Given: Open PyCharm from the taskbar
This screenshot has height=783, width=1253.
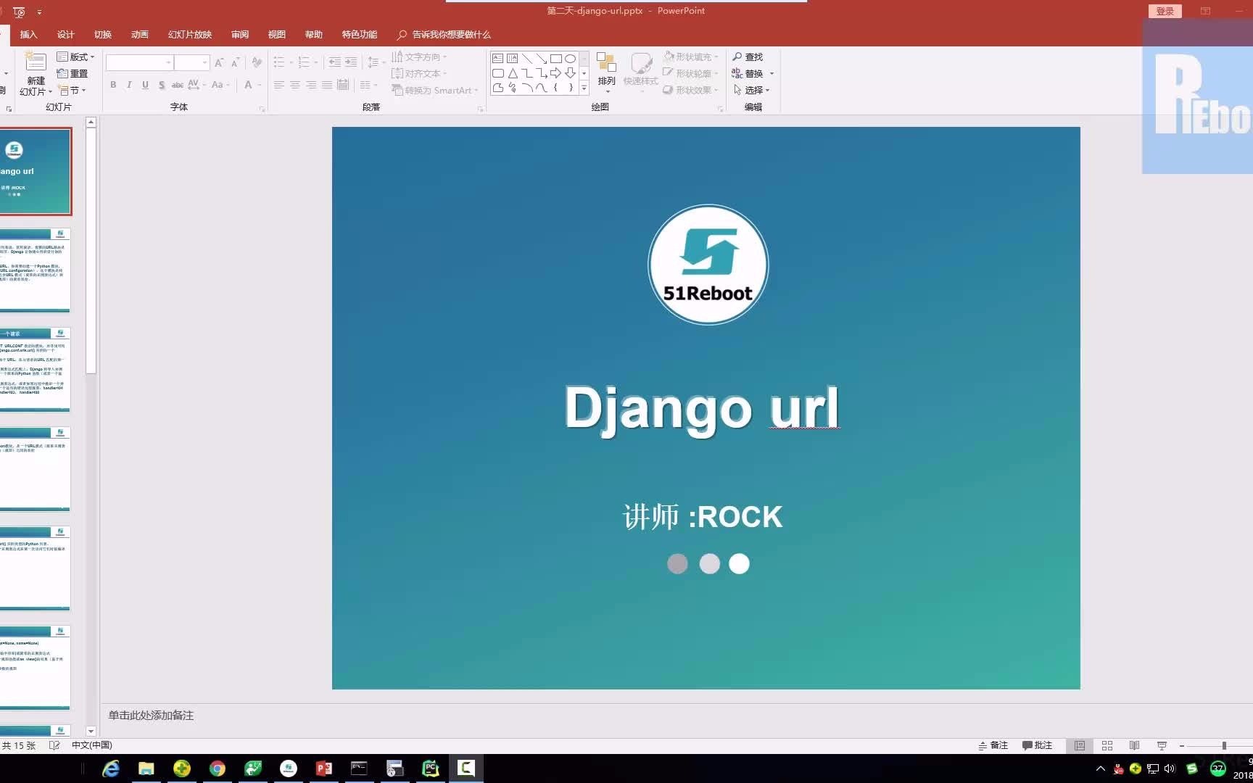Looking at the screenshot, I should (x=431, y=768).
